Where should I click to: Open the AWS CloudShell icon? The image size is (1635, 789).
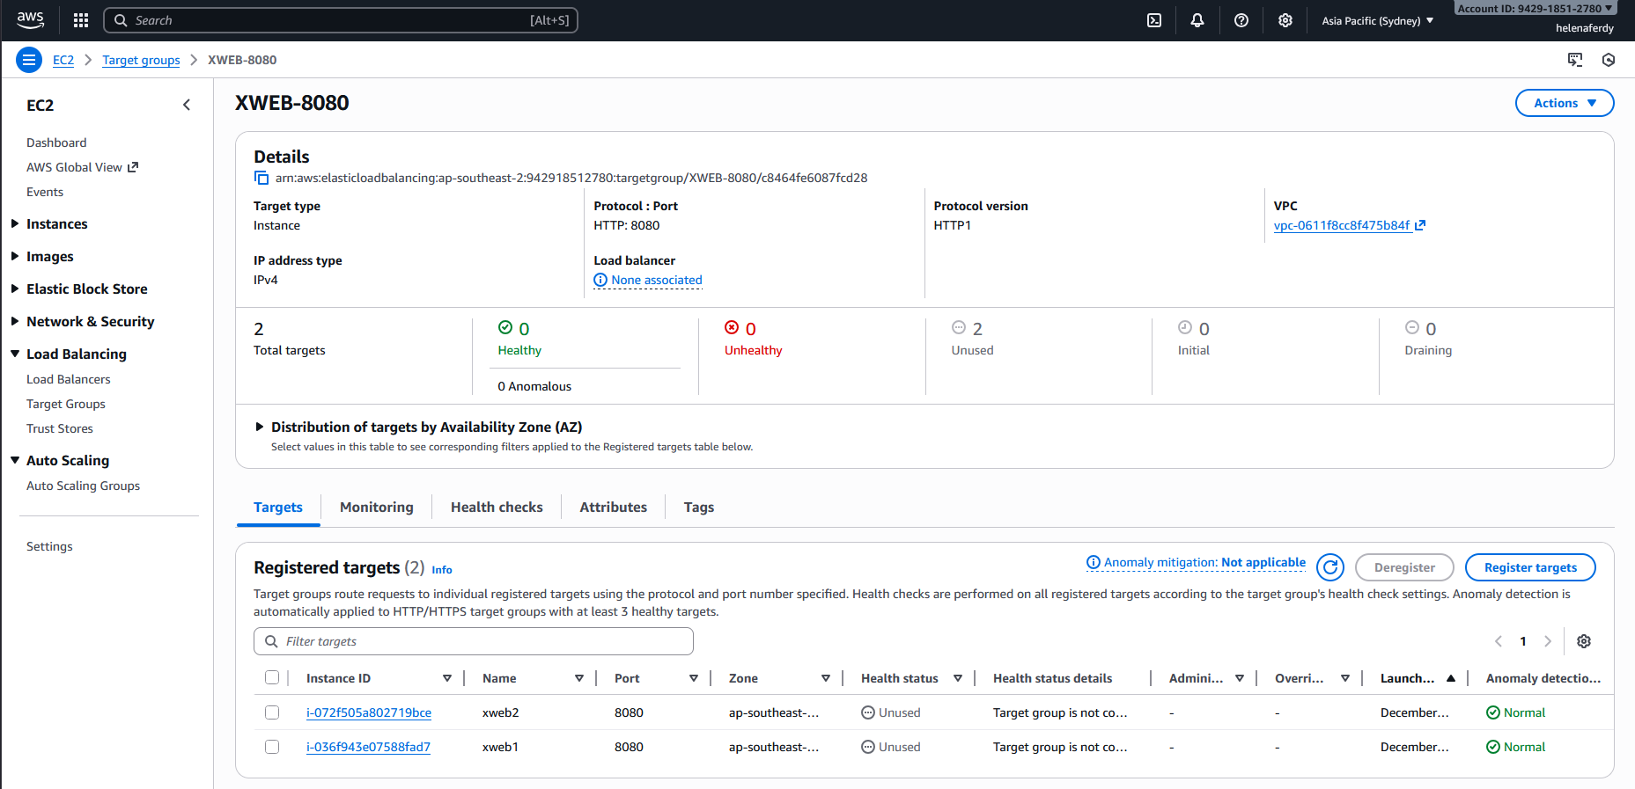pos(1153,20)
